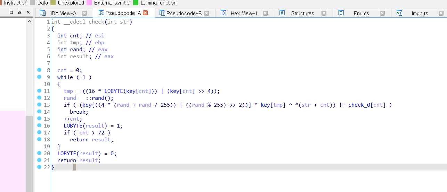Click the left panel scrollbar thumb
Viewport: 447px width, 192px height.
pos(29,154)
